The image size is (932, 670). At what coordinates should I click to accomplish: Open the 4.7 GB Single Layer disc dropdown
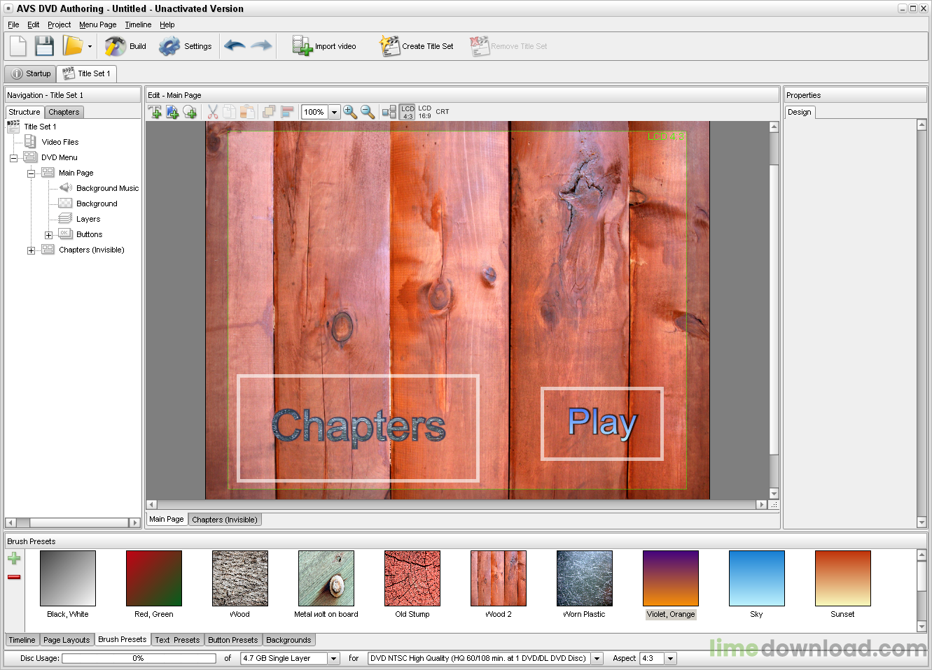click(334, 659)
